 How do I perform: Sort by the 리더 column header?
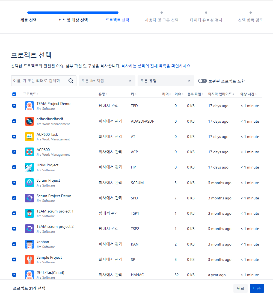pos(167,94)
